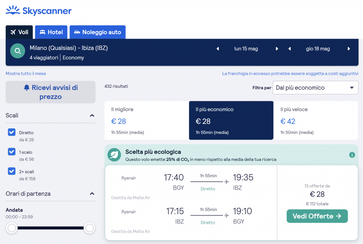Click previous day arrow before gio 18 mag
This screenshot has height=244, width=363.
point(290,49)
